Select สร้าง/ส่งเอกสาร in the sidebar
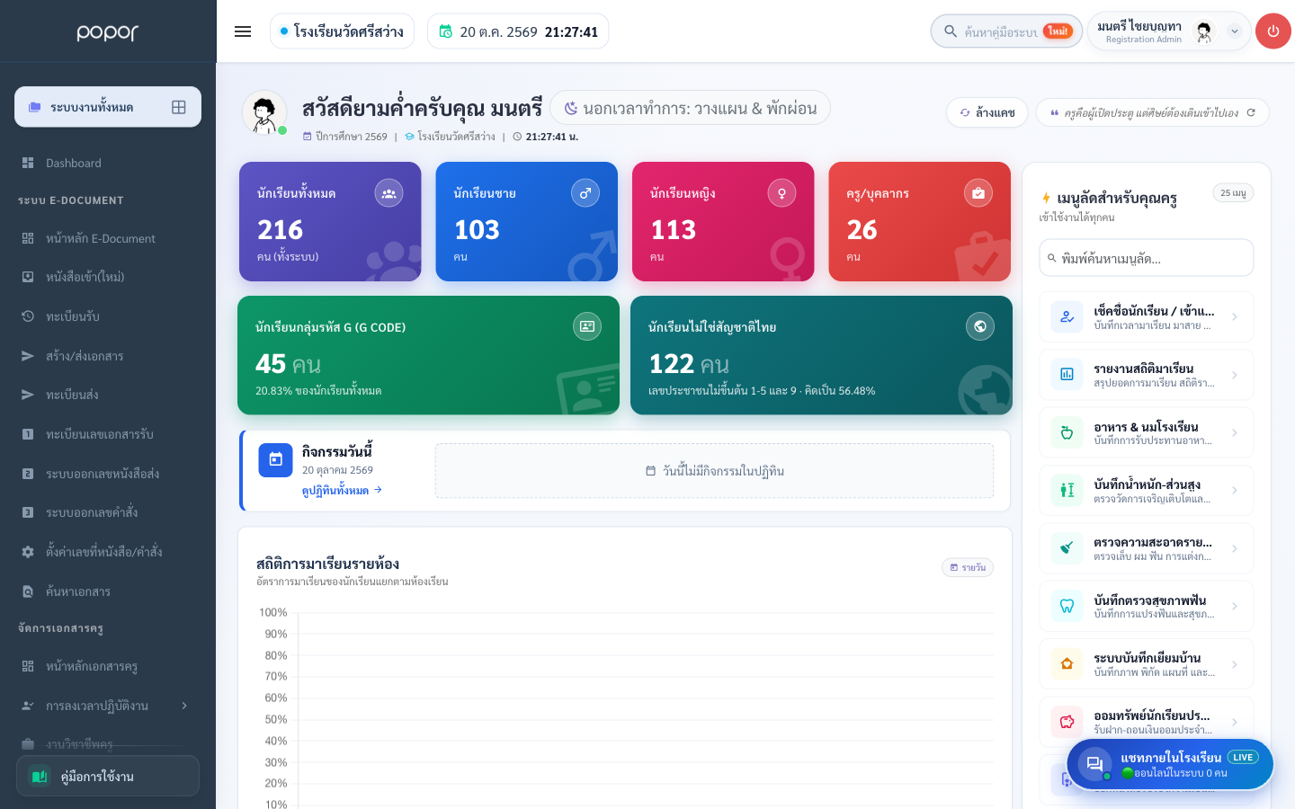This screenshot has width=1295, height=809. click(108, 356)
